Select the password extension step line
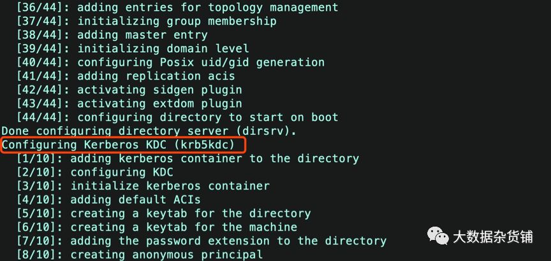Screen dimensions: 551x261 pyautogui.click(x=201, y=241)
